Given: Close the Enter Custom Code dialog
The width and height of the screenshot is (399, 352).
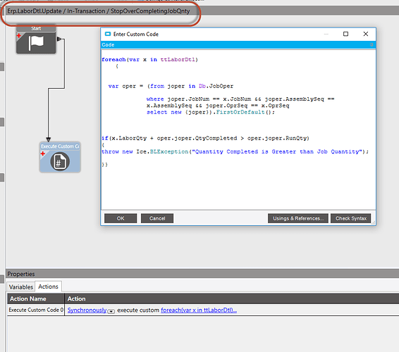Looking at the screenshot, I should pyautogui.click(x=366, y=34).
